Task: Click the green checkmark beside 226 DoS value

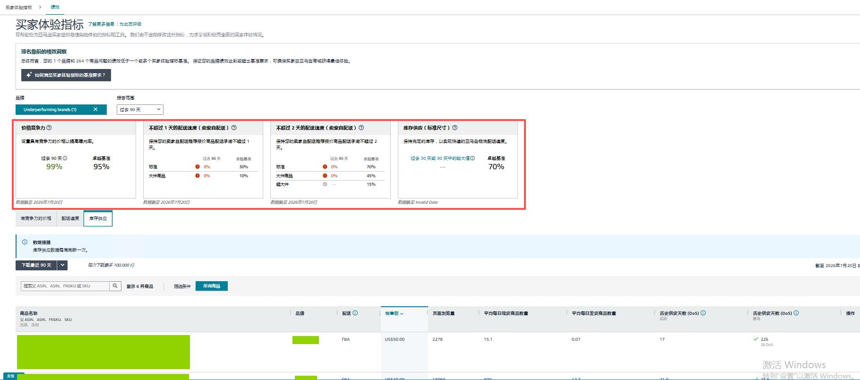Action: (x=756, y=339)
